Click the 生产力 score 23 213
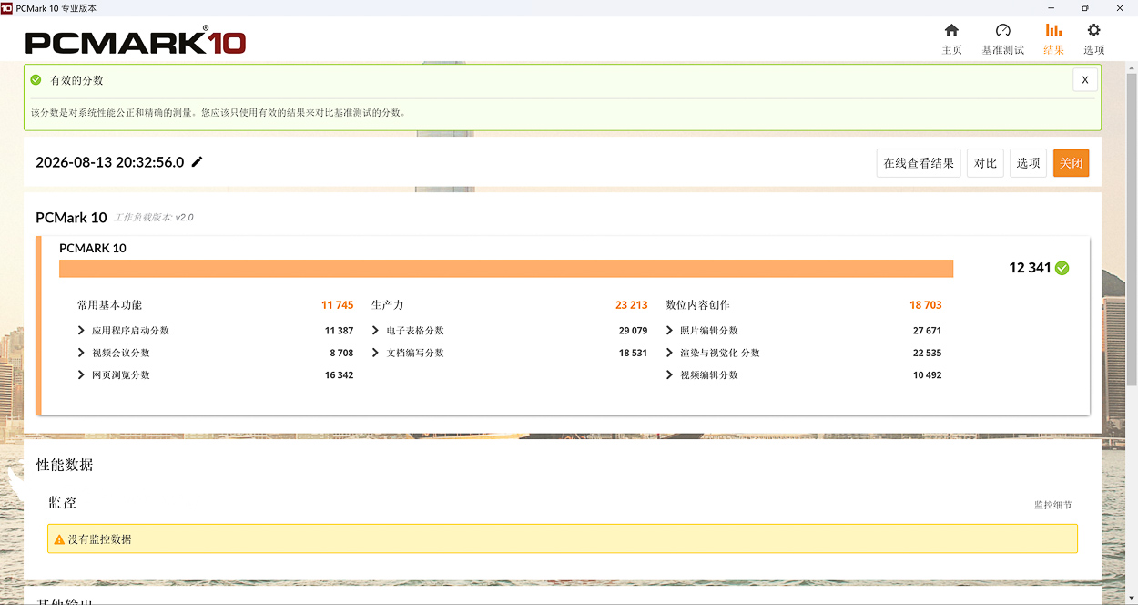 [x=631, y=305]
